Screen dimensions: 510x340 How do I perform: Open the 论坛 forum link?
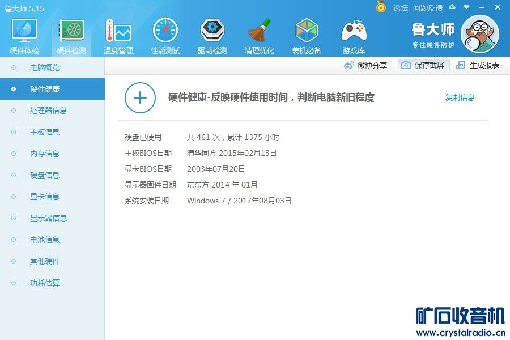point(401,8)
